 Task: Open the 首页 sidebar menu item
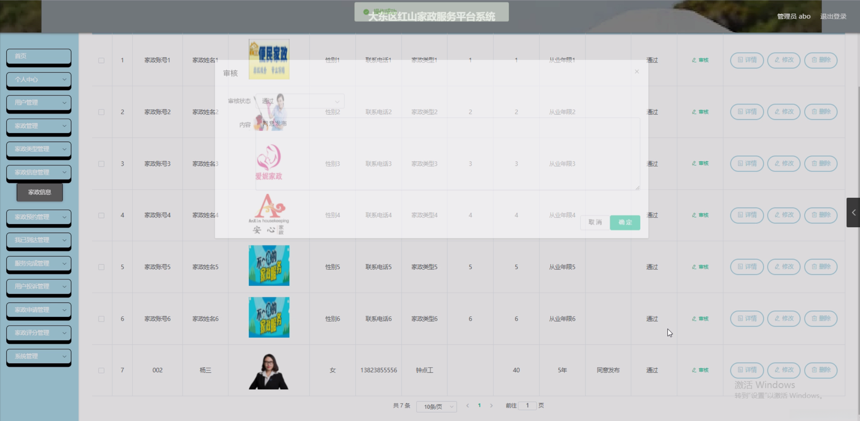pos(39,56)
